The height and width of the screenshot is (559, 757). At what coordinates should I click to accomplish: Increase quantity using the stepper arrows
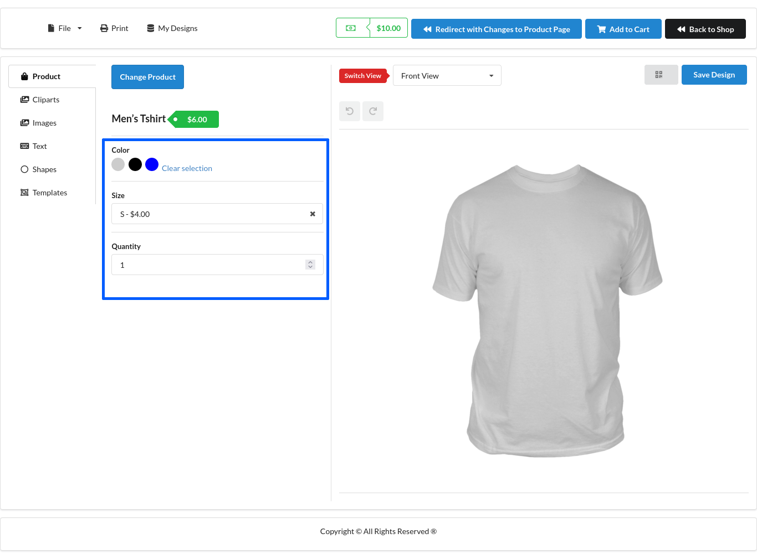click(310, 262)
